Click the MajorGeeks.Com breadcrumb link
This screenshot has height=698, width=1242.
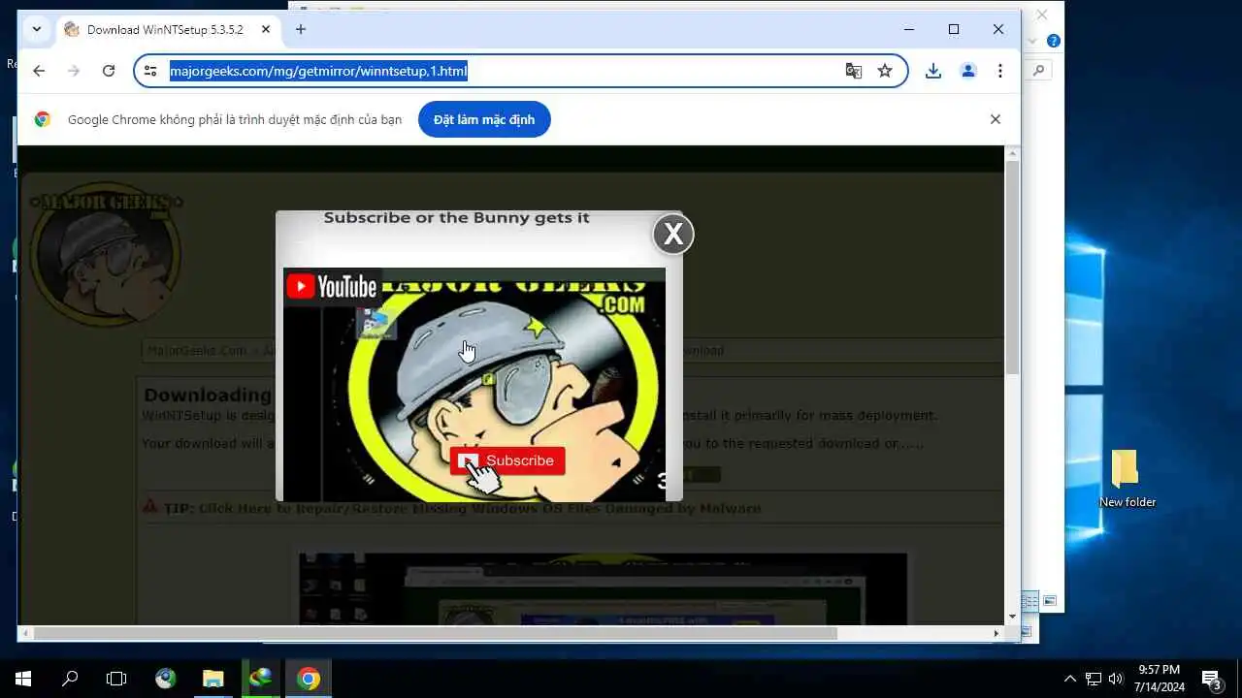coord(197,350)
